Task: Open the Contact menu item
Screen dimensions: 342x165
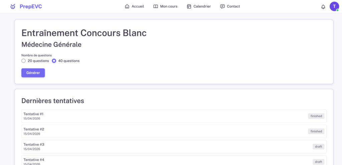Action: [233, 6]
